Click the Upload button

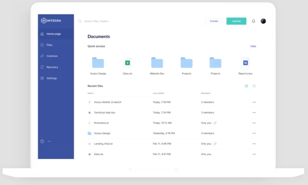(236, 21)
